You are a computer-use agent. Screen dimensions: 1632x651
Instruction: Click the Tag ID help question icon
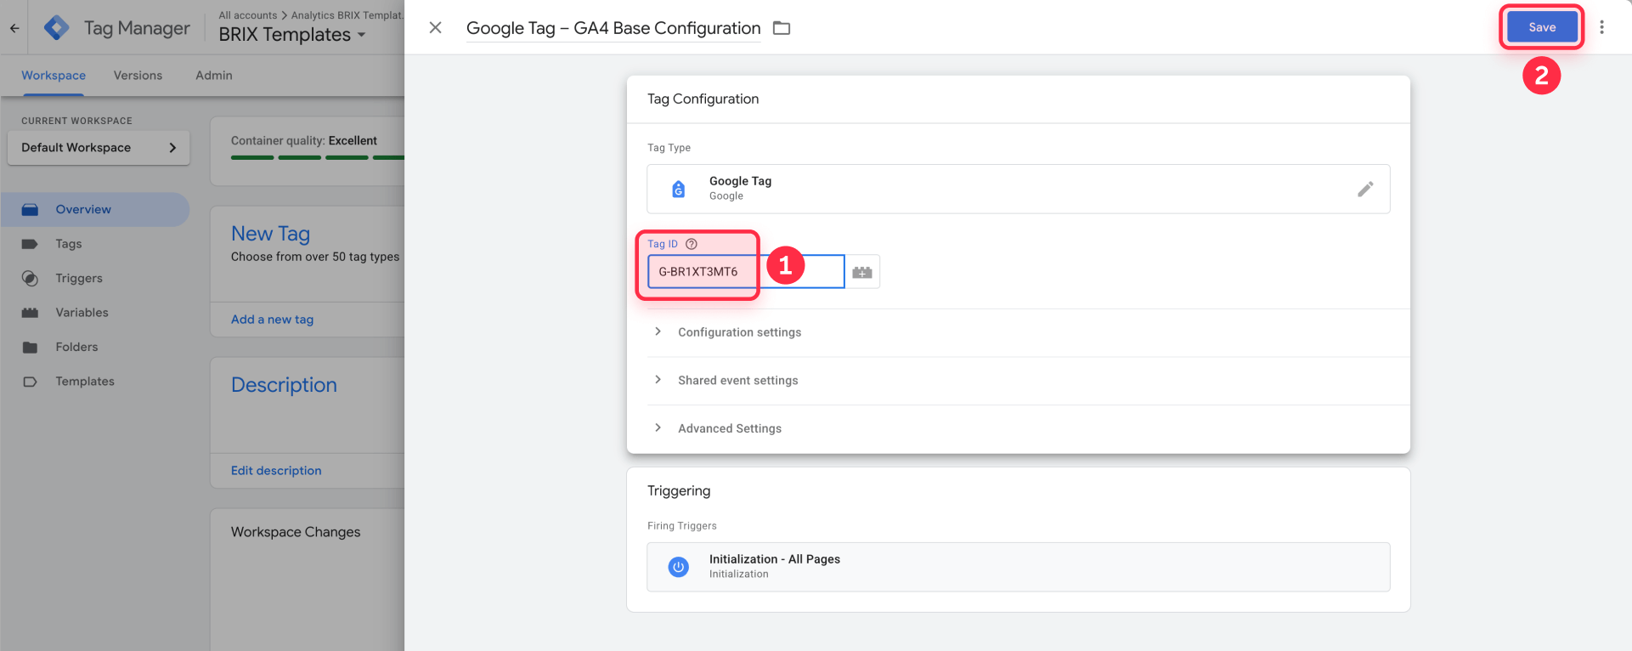coord(692,244)
